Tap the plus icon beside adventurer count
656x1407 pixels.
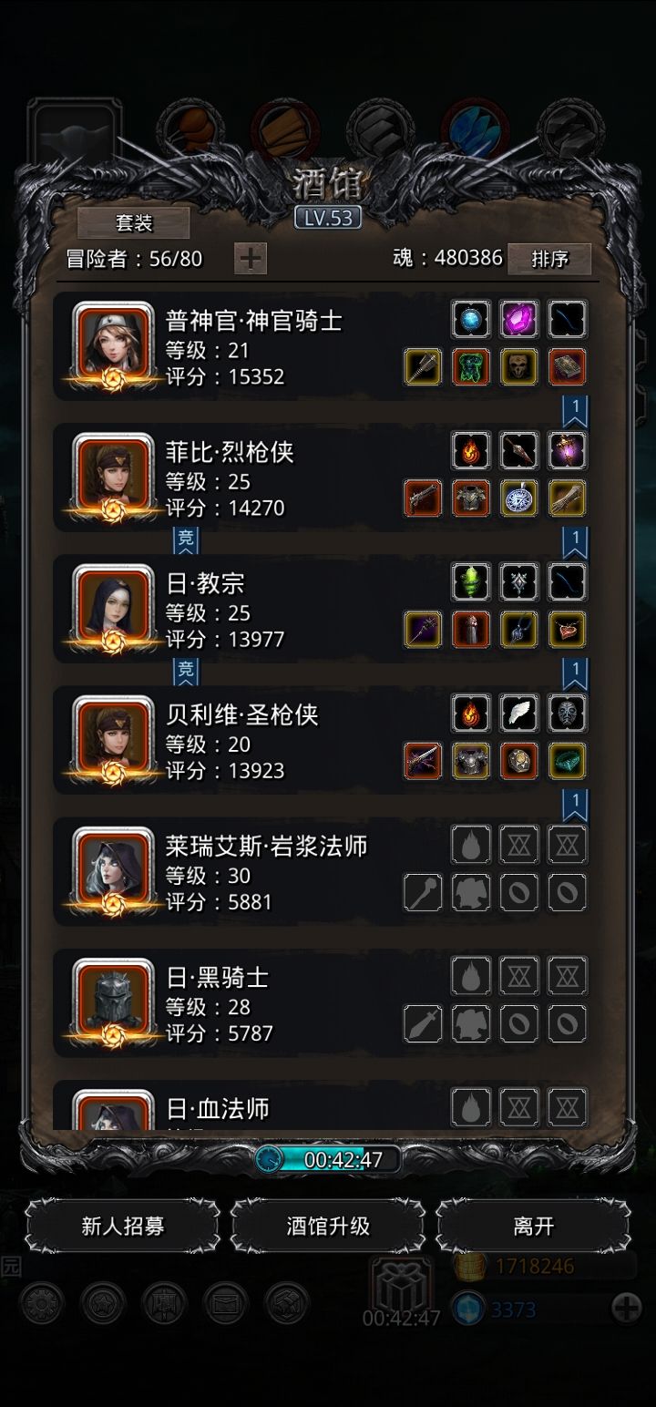(x=250, y=258)
